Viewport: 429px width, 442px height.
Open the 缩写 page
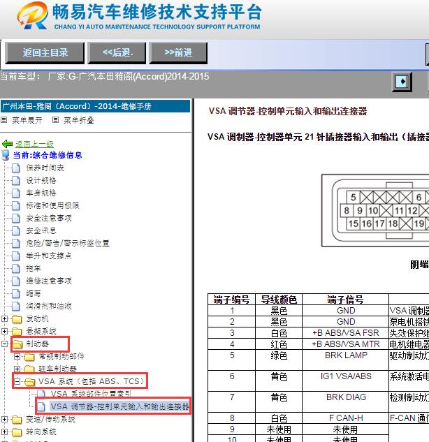pos(34,293)
